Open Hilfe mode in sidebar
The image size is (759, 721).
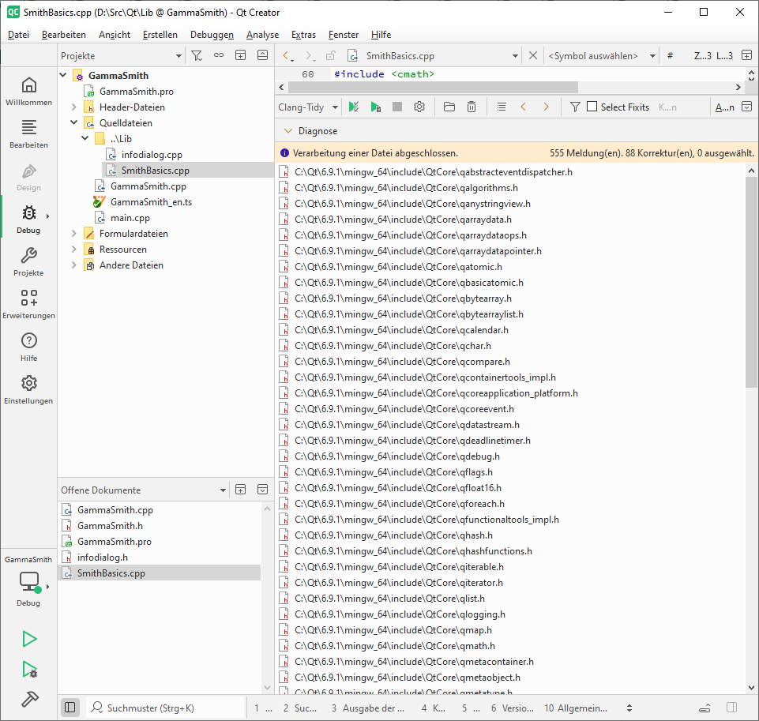coord(28,347)
